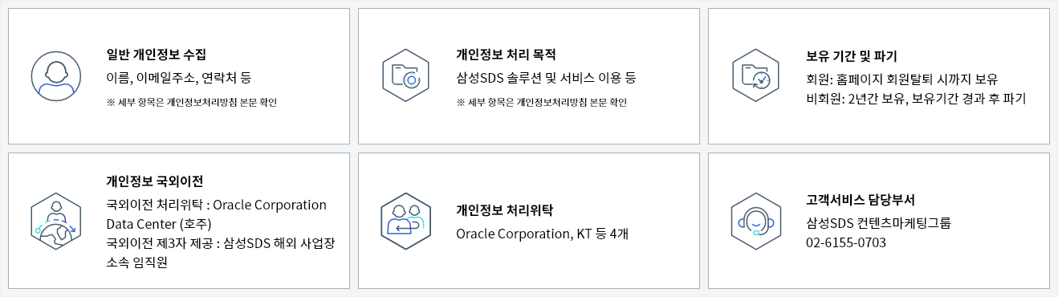Select the 개인정보 처리 목적 heading
Screen dimensions: 1058x297
pos(506,55)
